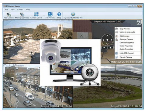Image resolution: width=145 pixels, height=111 pixels.
Task: Click the PTZ zoom in plus button
Action: (x=110, y=48)
